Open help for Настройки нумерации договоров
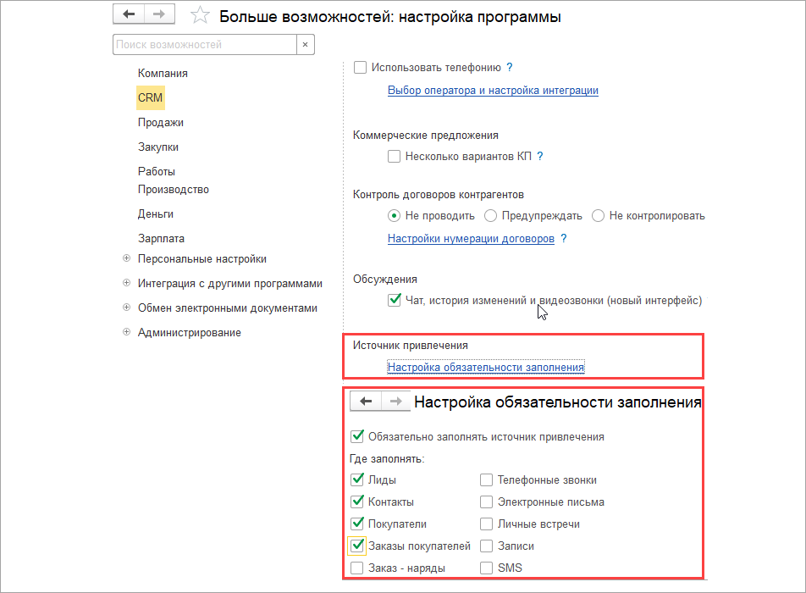The height and width of the screenshot is (593, 806). click(564, 239)
